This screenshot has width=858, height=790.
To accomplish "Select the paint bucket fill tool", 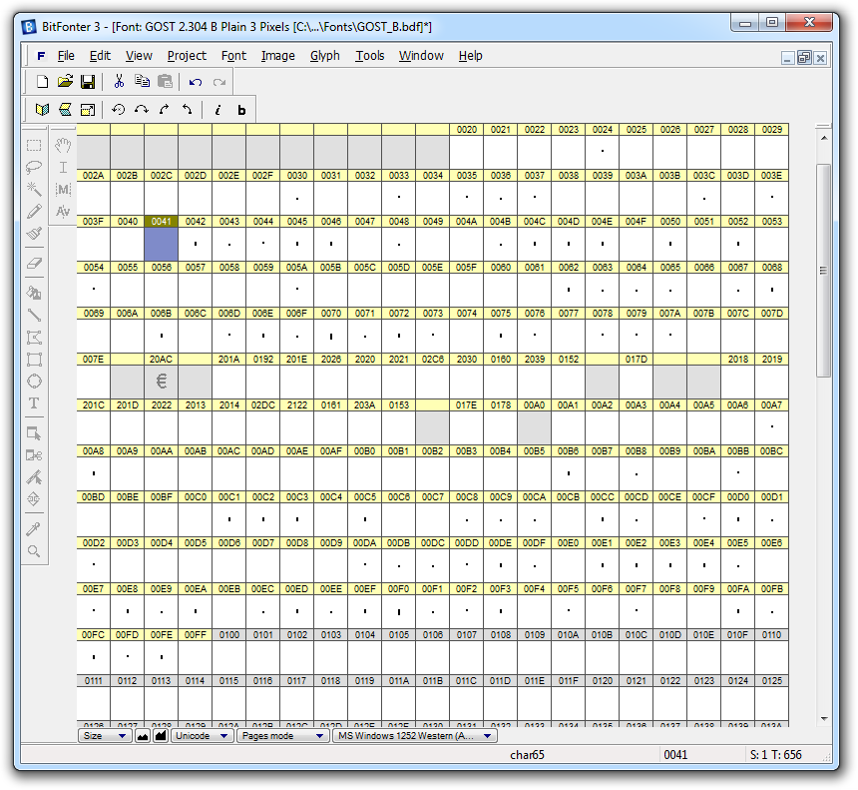I will point(34,293).
